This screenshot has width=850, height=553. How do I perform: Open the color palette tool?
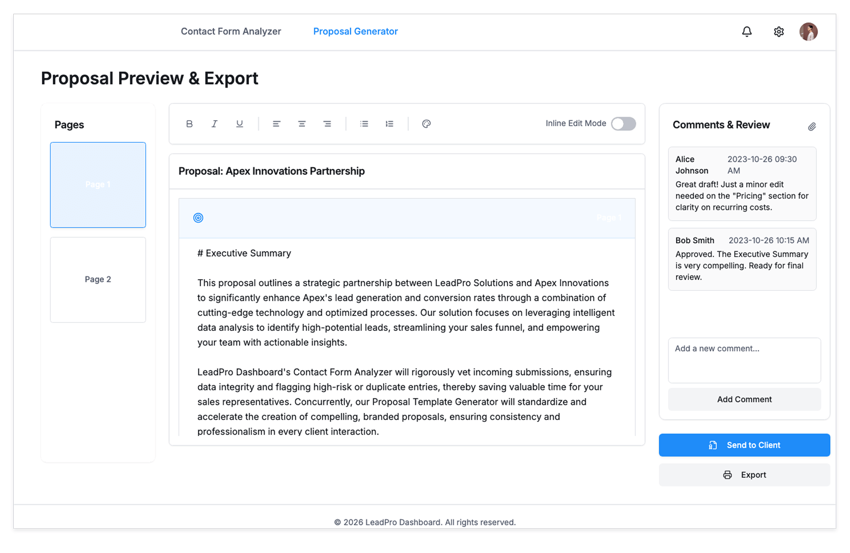pos(426,124)
